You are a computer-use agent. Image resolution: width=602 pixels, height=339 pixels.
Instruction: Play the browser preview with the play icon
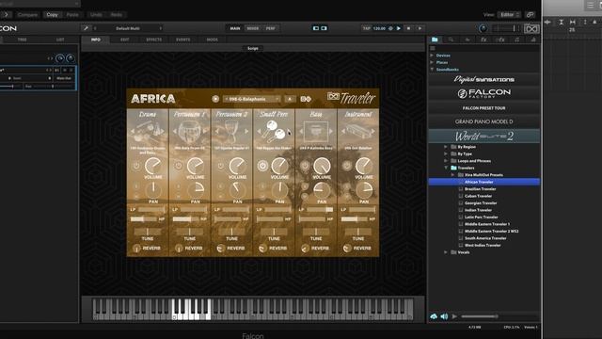pos(454,316)
